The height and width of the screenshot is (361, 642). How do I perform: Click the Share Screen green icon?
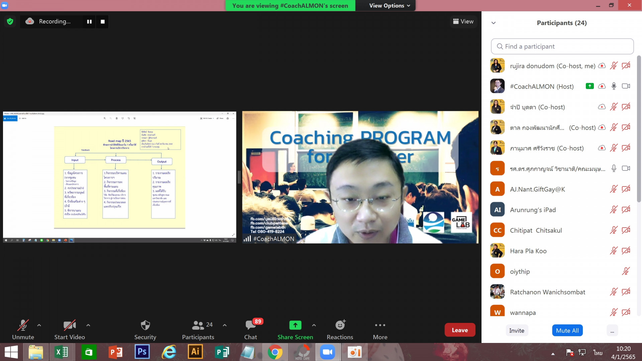(x=295, y=325)
